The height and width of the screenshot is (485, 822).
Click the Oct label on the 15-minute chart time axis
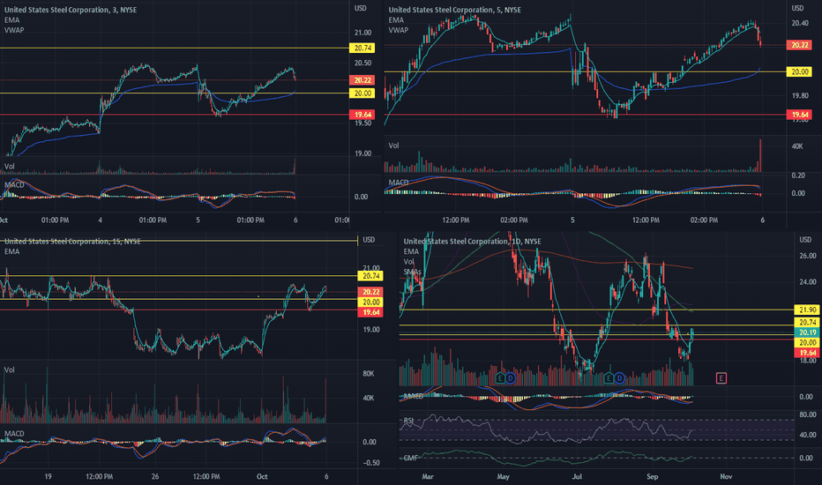262,476
